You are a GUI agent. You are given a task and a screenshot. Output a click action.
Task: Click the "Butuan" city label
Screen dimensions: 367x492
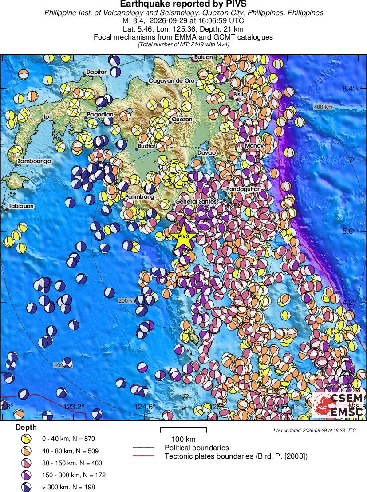[x=203, y=57]
